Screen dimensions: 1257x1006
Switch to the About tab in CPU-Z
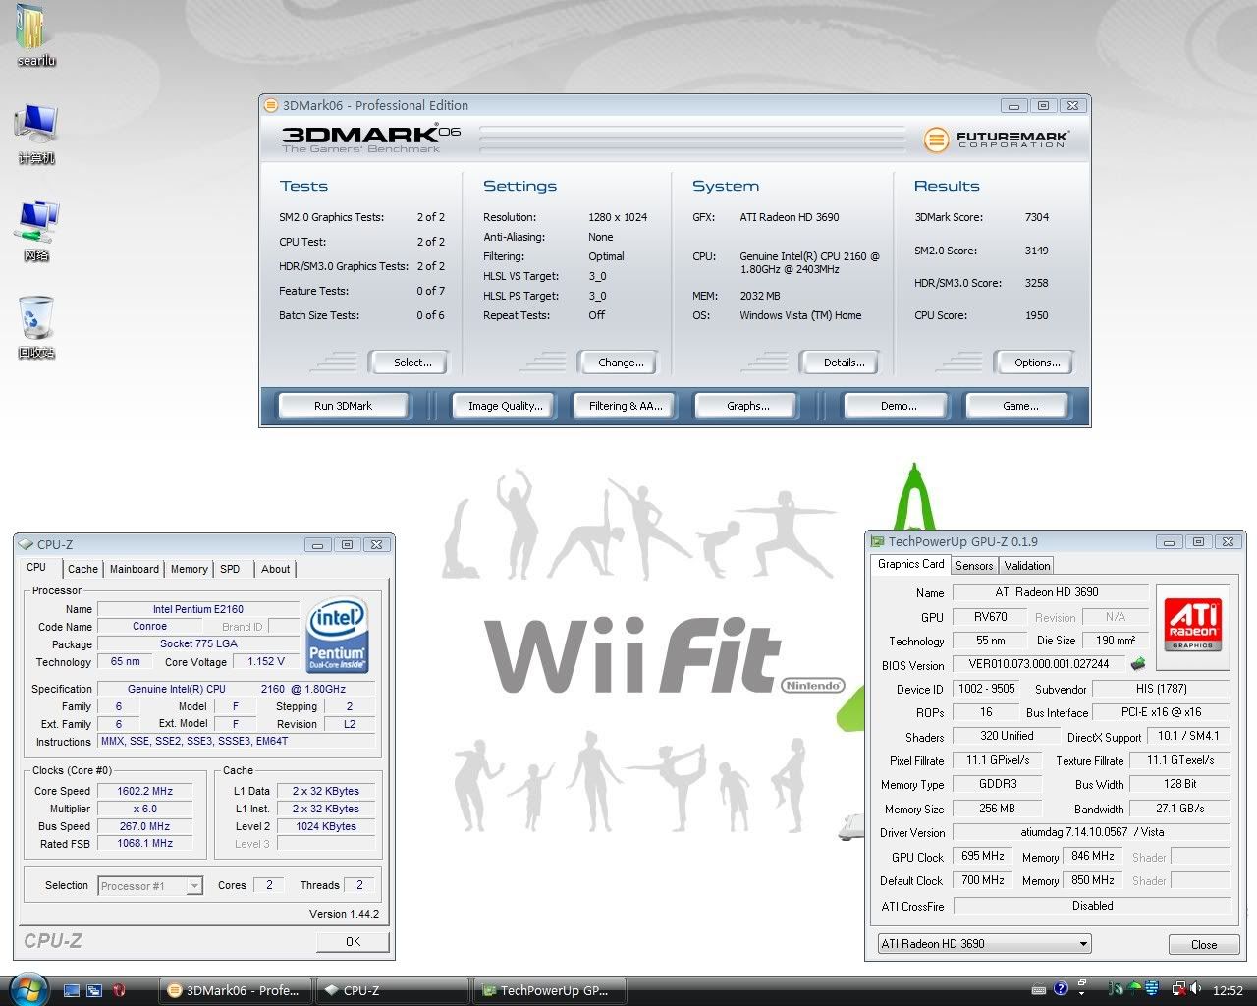coord(276,569)
